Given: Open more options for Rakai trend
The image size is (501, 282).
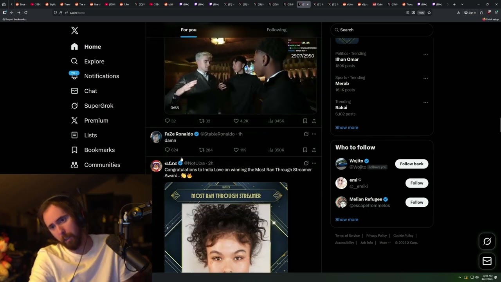Looking at the screenshot, I should pos(425,102).
